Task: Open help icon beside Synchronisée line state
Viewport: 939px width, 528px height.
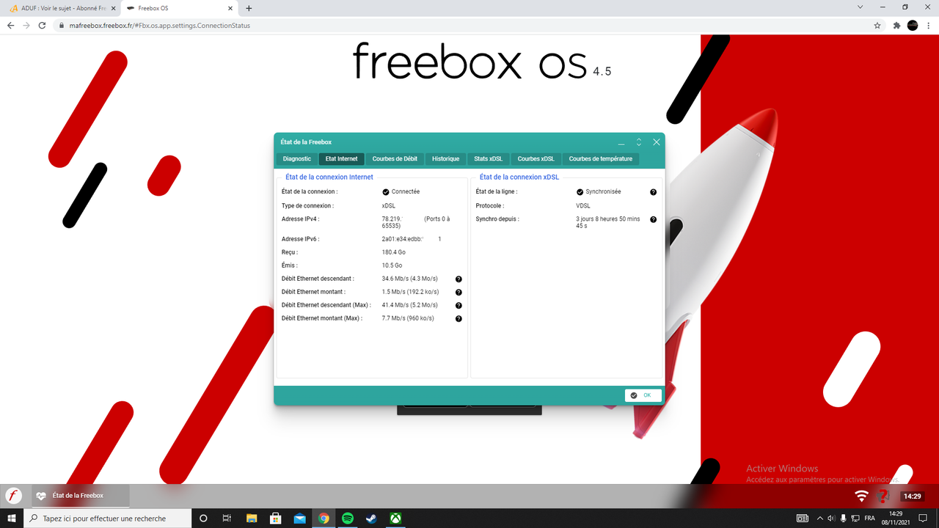Action: [653, 192]
